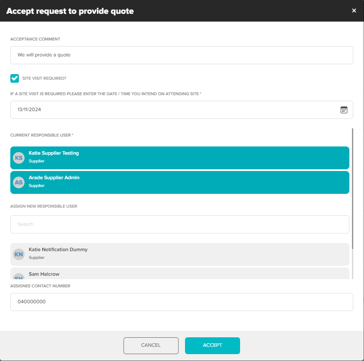The width and height of the screenshot is (364, 361).
Task: Click the AS avatar for Arade Supplier Admin
Action: point(19,183)
